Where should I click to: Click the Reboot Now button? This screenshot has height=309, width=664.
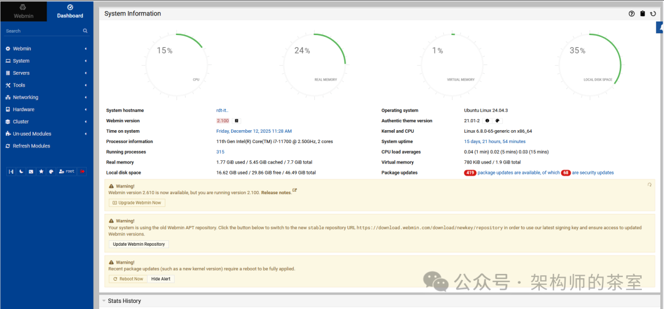point(128,279)
